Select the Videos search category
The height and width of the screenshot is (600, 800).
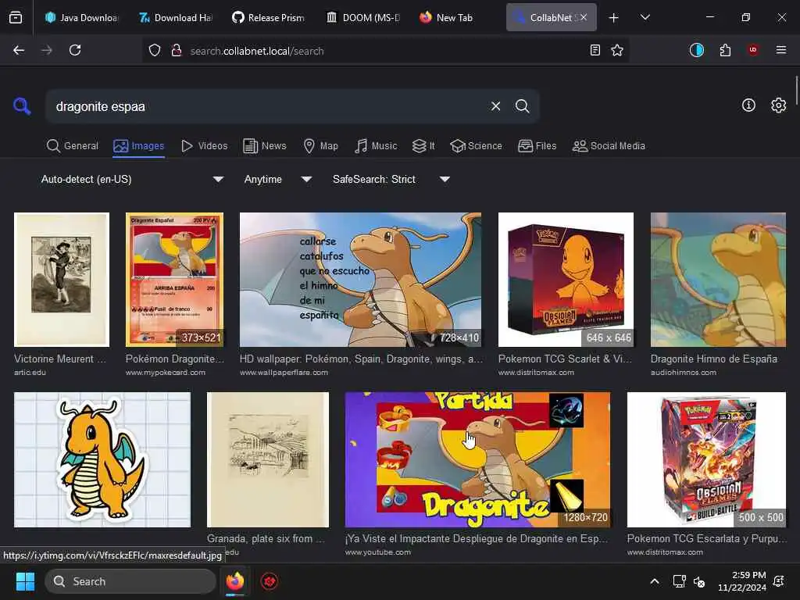pos(204,146)
